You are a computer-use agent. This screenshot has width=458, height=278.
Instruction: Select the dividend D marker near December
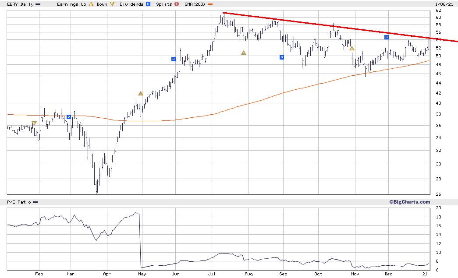pyautogui.click(x=387, y=37)
